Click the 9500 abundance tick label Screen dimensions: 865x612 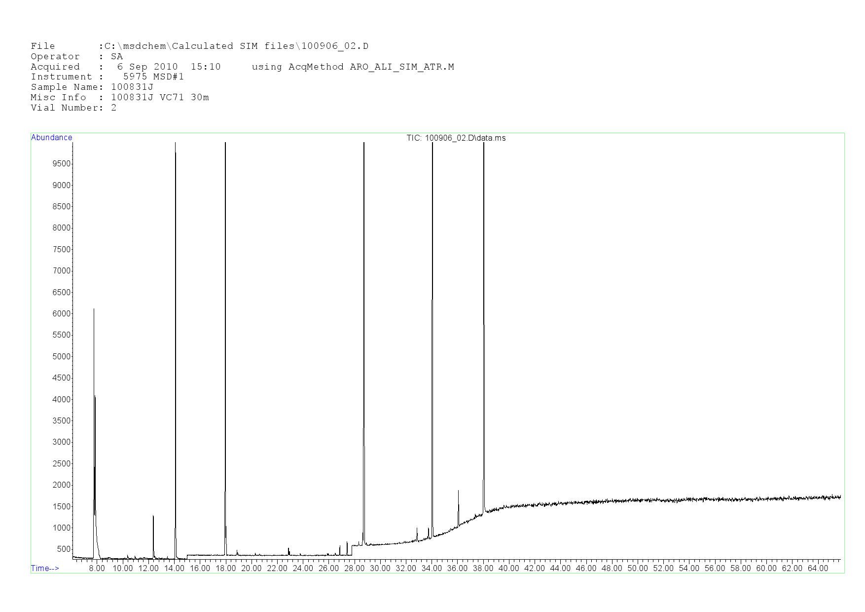tap(62, 164)
